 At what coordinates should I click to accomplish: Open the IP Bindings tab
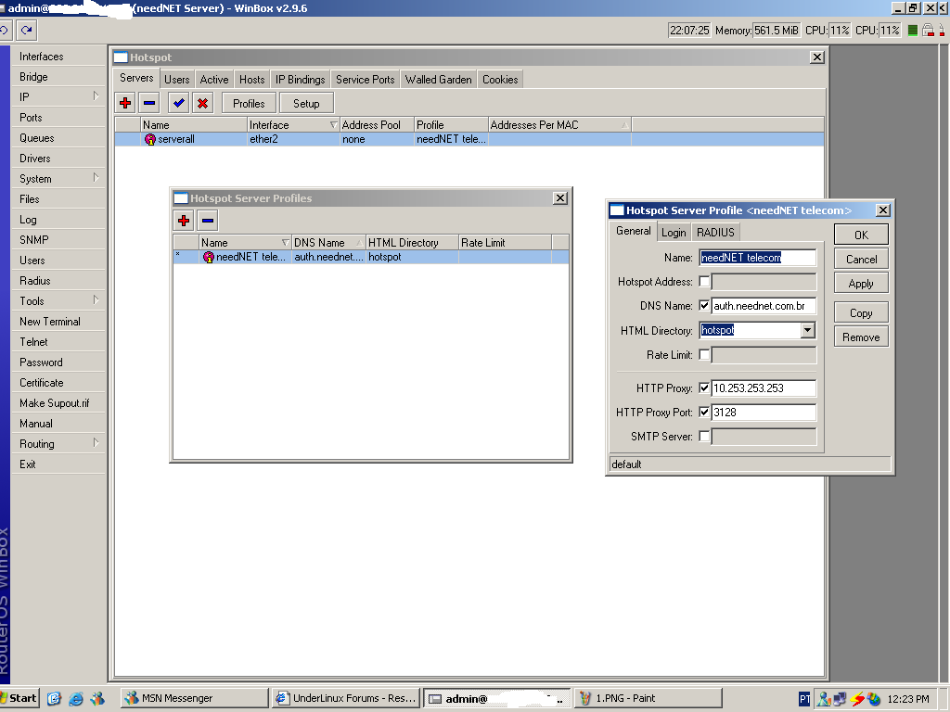[x=300, y=80]
